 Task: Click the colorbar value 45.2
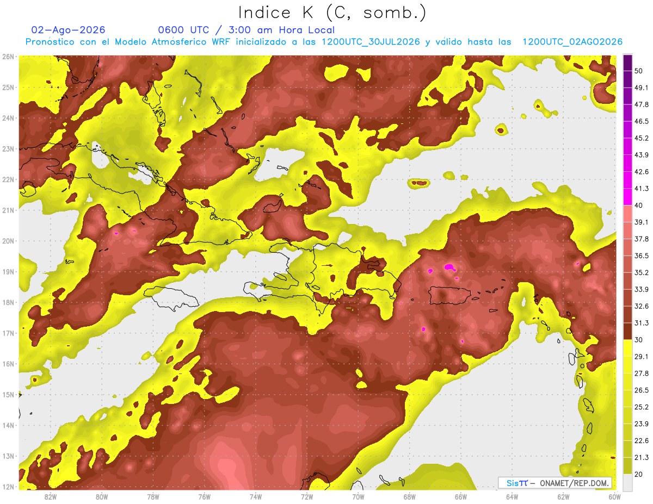coord(642,138)
